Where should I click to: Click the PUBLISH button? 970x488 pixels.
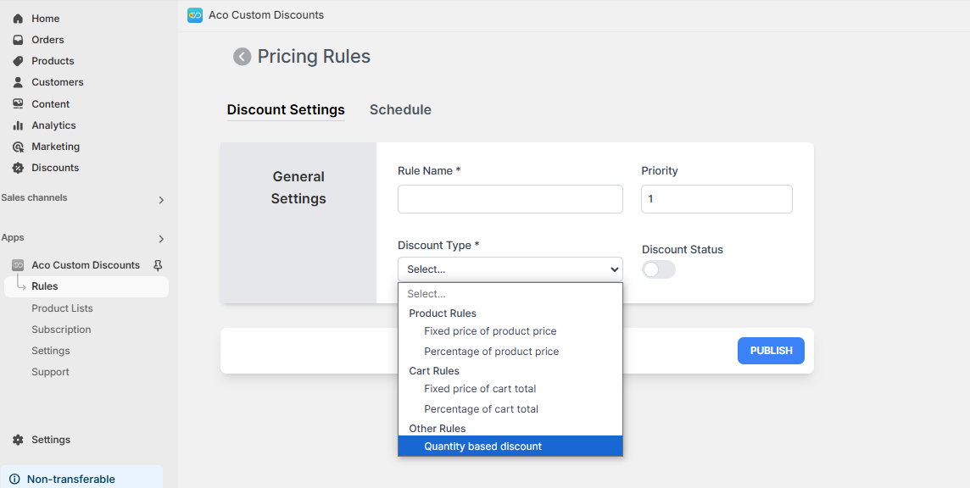(771, 351)
